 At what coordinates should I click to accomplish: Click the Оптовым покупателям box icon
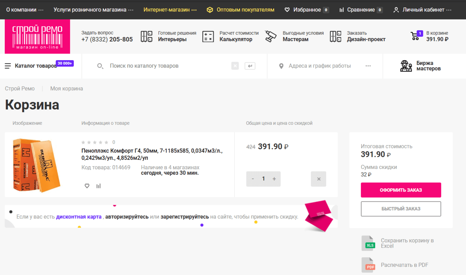click(210, 10)
